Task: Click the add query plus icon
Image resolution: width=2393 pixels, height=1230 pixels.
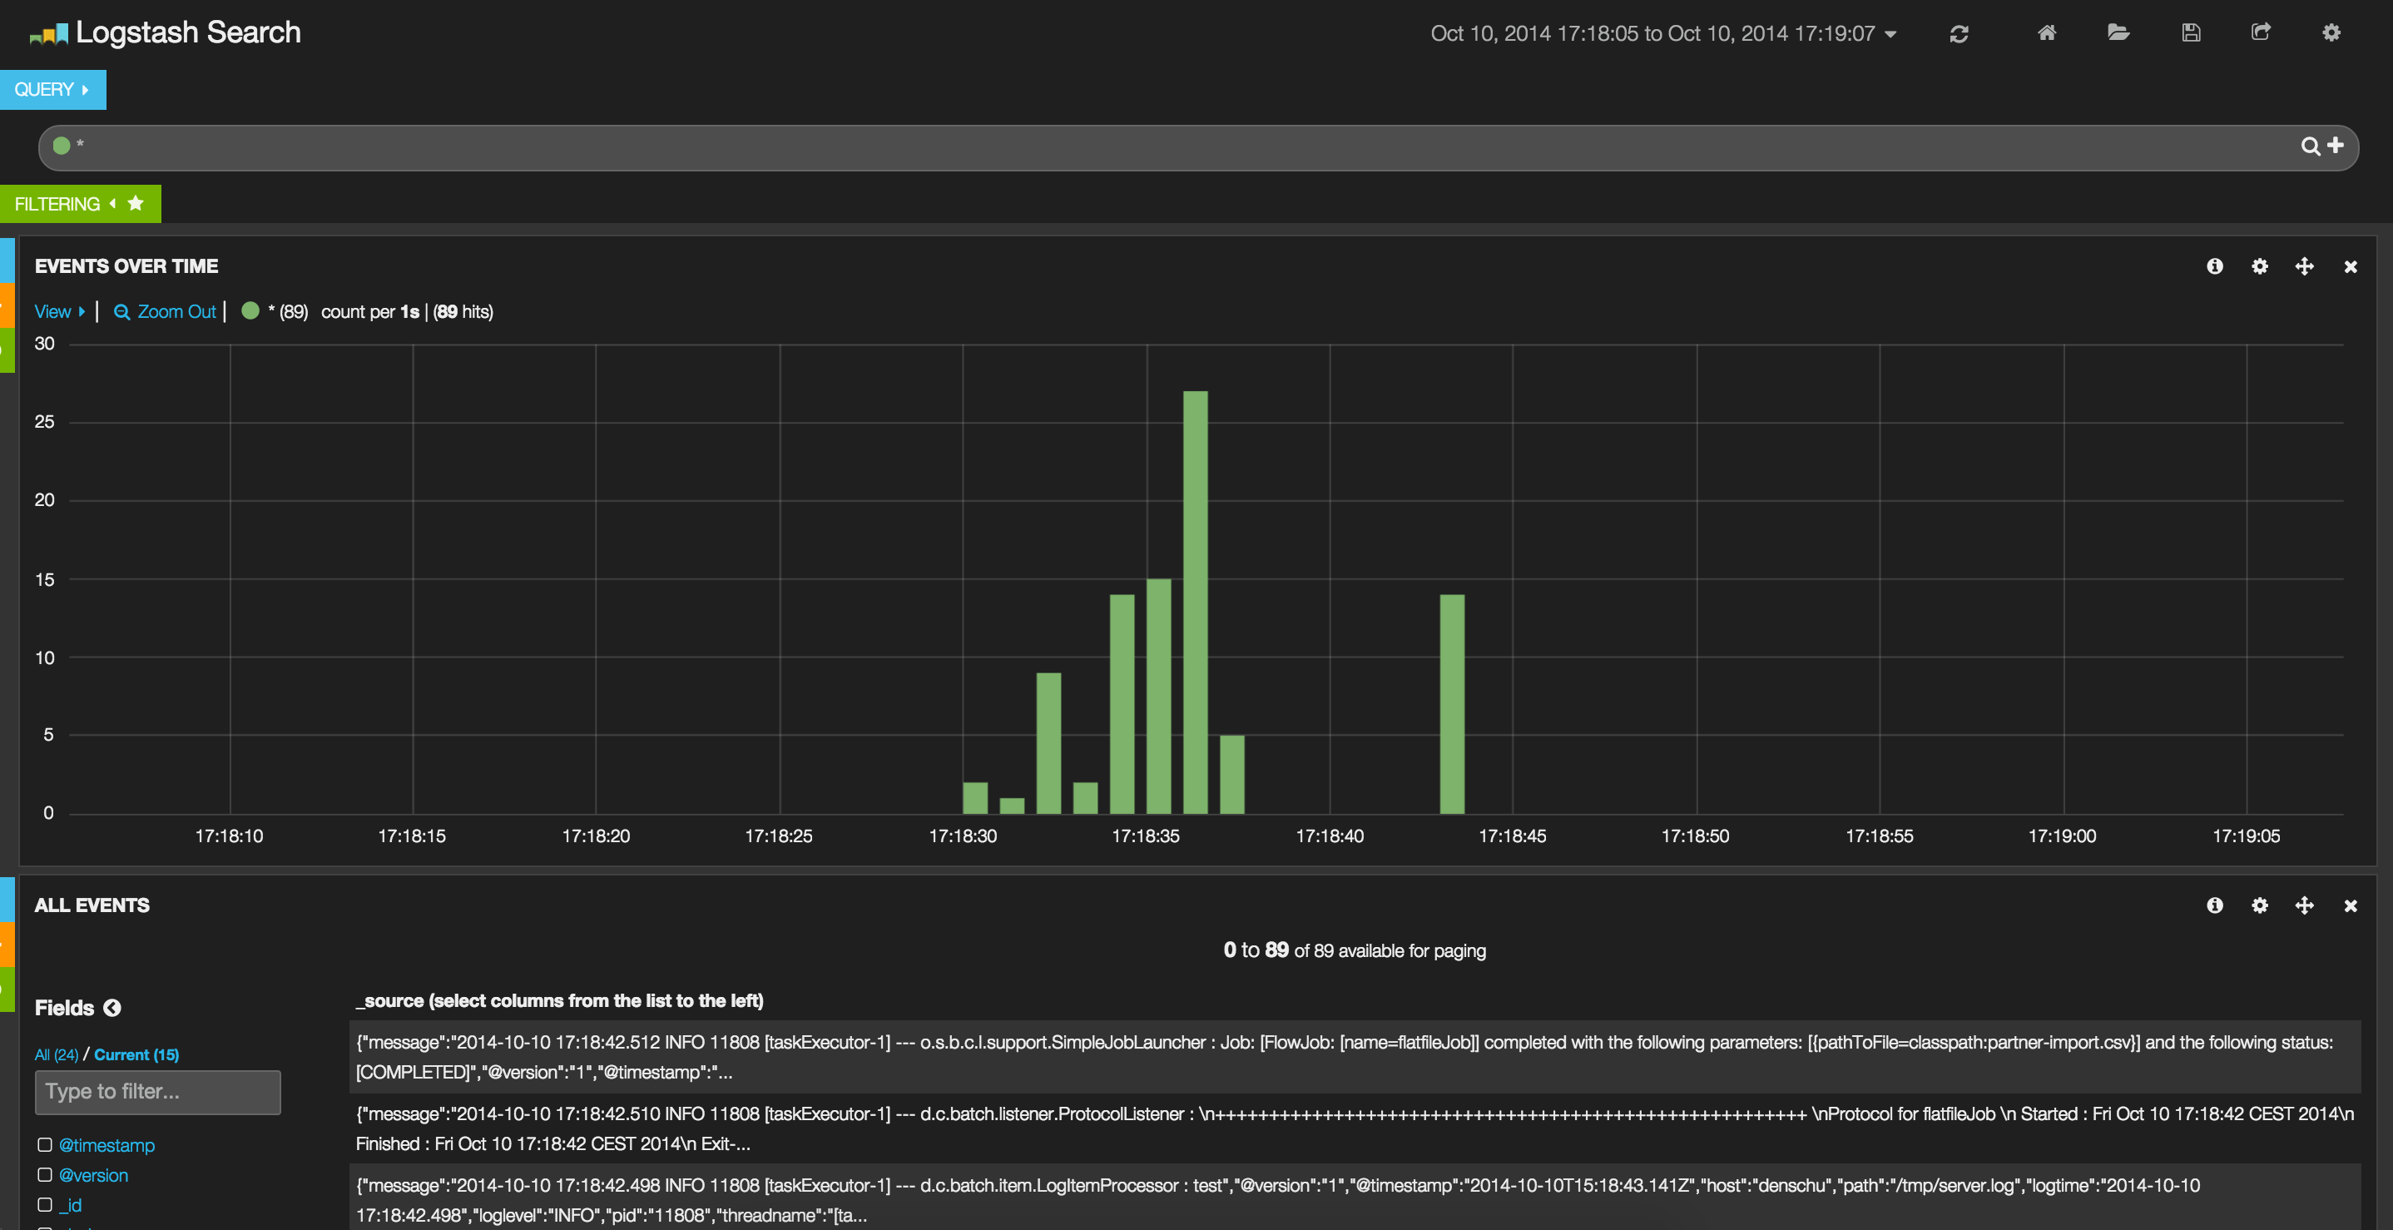Action: [x=2336, y=146]
